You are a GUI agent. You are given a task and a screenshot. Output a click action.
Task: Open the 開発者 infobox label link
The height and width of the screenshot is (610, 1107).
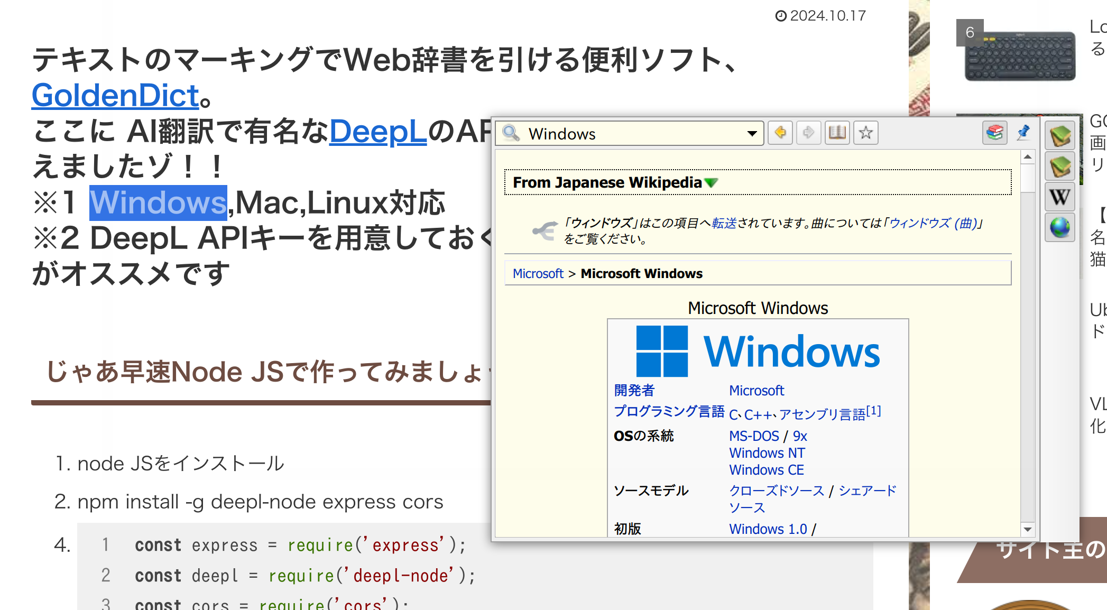[634, 391]
